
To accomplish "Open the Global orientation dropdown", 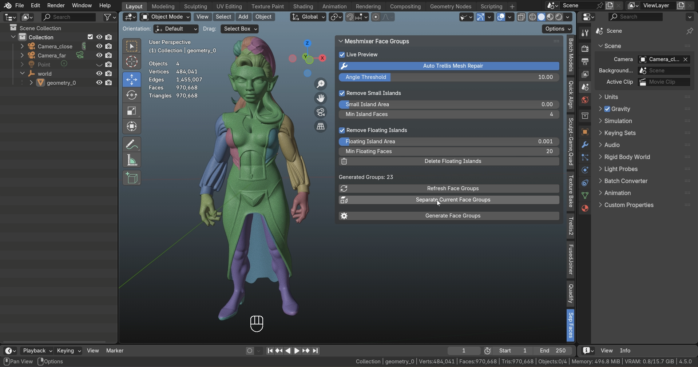I will (x=308, y=17).
